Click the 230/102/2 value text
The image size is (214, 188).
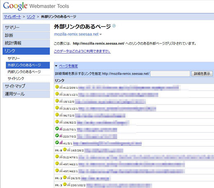click(78, 186)
